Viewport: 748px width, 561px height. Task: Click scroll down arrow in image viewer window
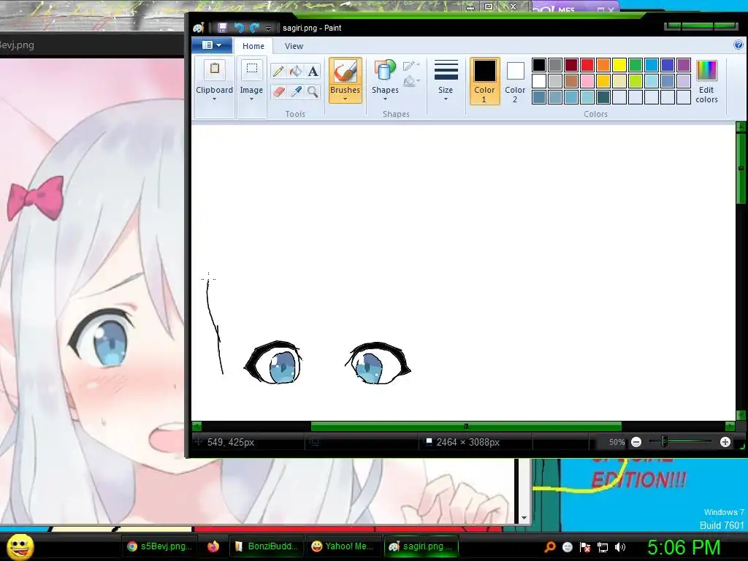pyautogui.click(x=524, y=518)
